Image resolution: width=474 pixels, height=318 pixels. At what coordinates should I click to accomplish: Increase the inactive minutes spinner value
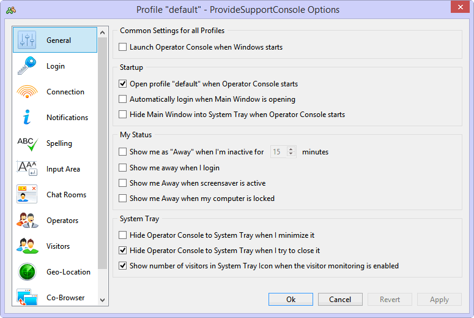(x=291, y=149)
